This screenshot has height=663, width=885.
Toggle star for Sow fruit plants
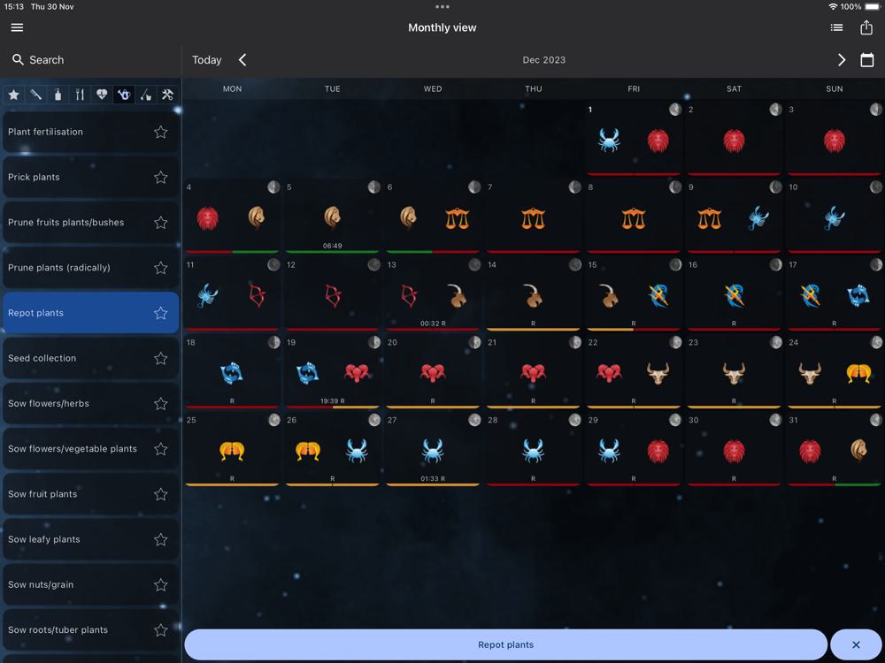pyautogui.click(x=161, y=494)
